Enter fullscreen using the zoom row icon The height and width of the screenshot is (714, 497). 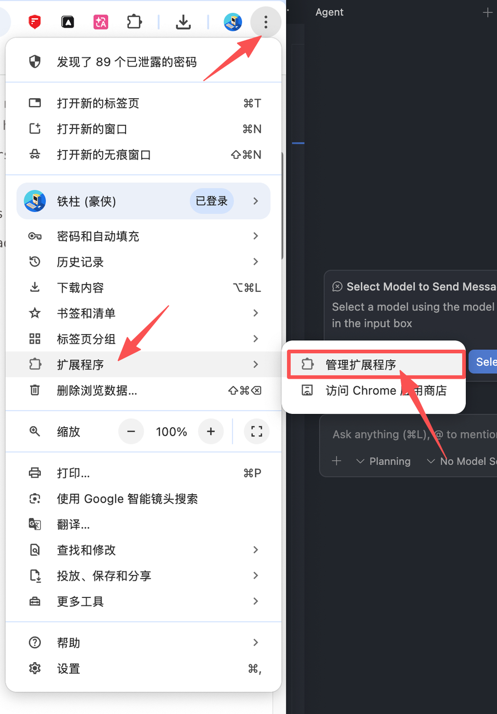click(x=257, y=431)
